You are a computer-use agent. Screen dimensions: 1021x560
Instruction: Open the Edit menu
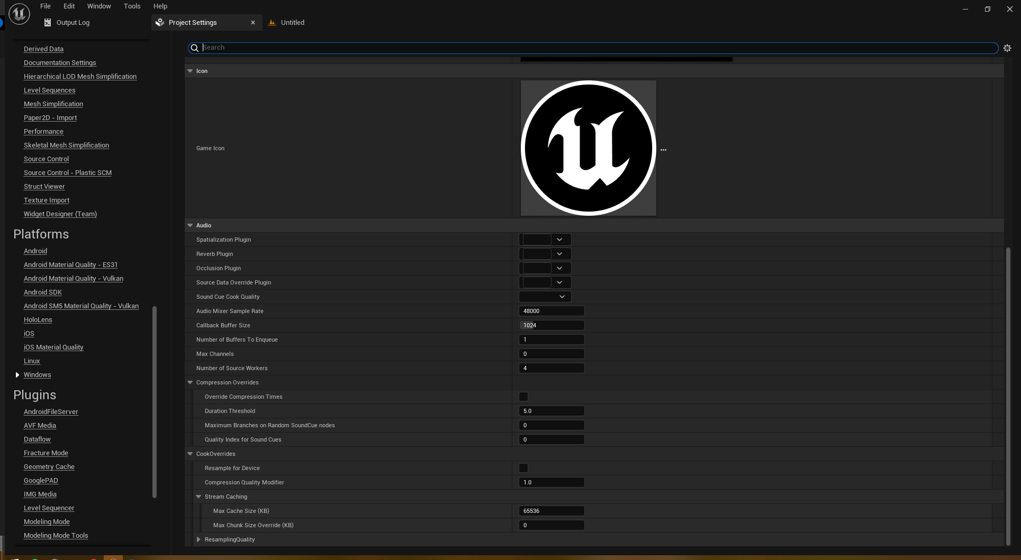[69, 6]
